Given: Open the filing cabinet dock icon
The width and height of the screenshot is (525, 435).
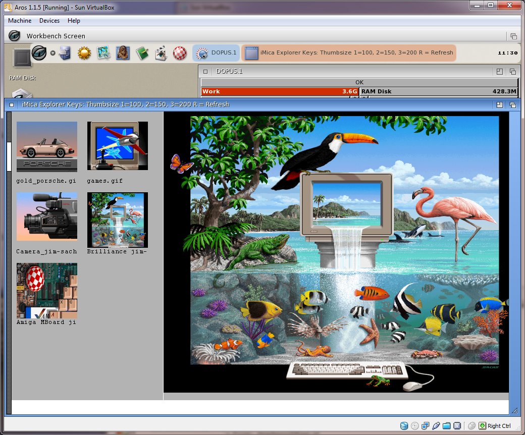Looking at the screenshot, I should tap(65, 53).
